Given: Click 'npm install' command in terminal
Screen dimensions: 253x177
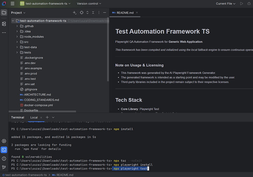Looking at the screenshot, I should pos(123,129).
